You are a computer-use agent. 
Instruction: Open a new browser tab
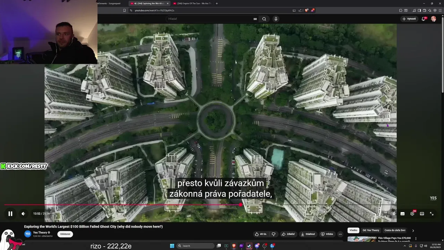coord(217,3)
